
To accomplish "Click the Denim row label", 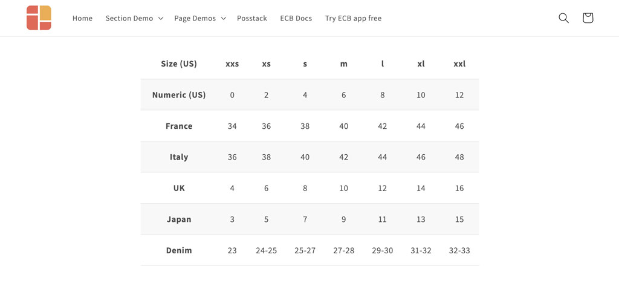I will 179,250.
